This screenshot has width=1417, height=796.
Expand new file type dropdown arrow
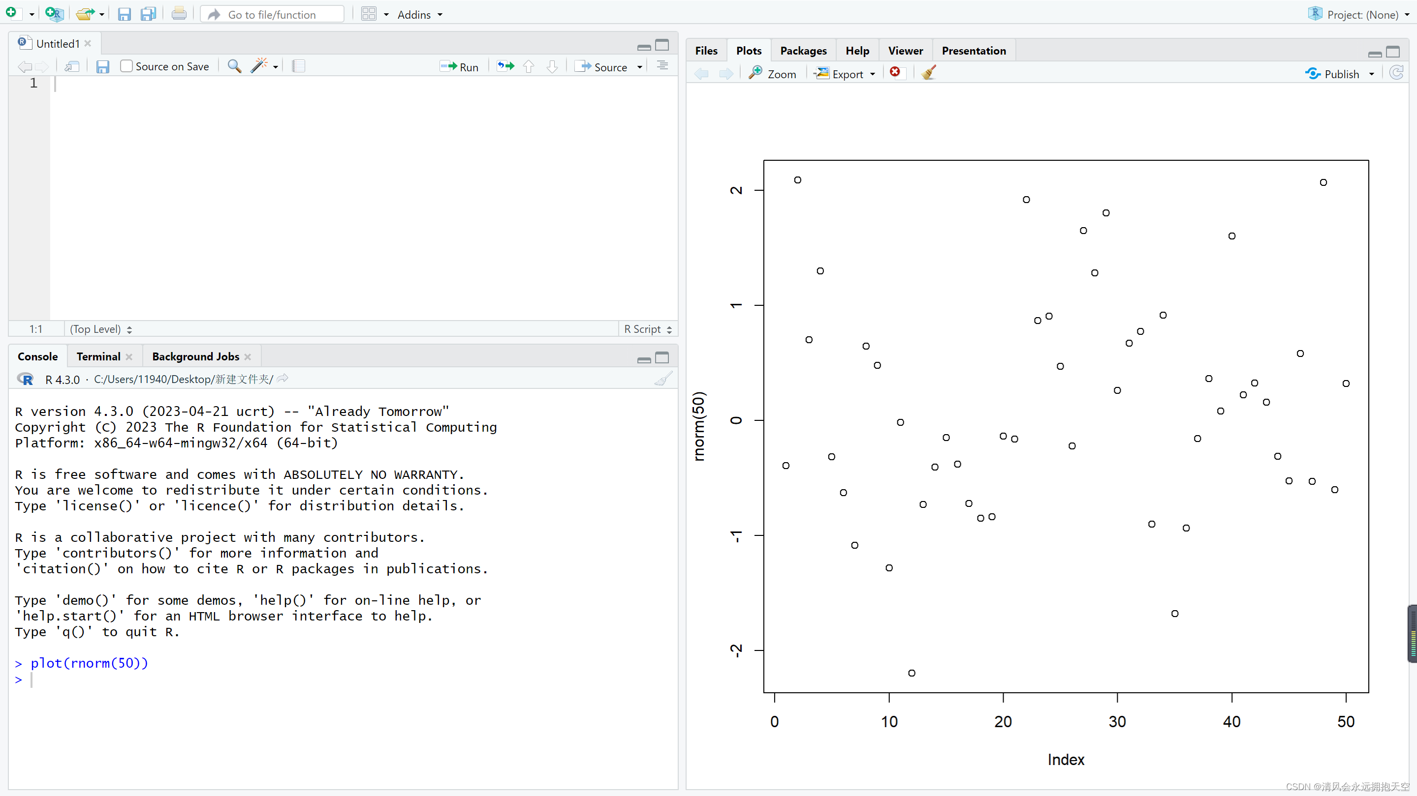(31, 14)
